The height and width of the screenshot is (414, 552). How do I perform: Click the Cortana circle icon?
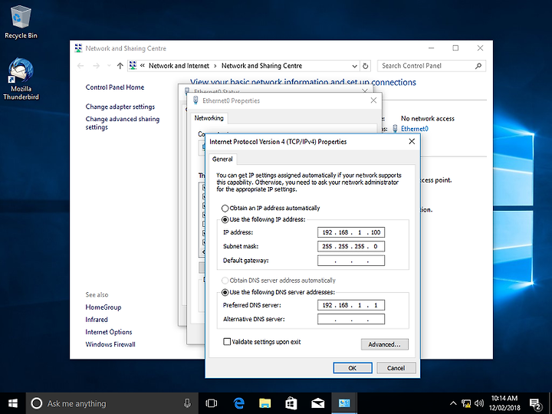(x=37, y=403)
